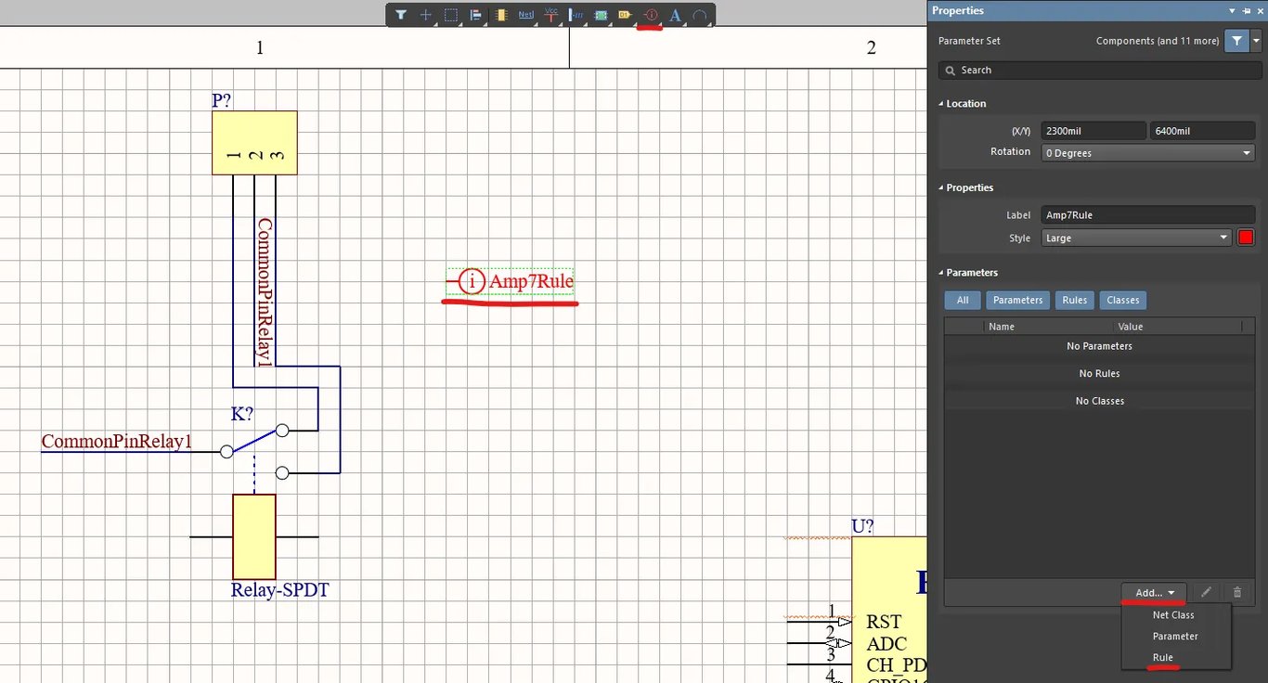The height and width of the screenshot is (683, 1268).
Task: Select the arc drawing tool
Action: point(700,15)
